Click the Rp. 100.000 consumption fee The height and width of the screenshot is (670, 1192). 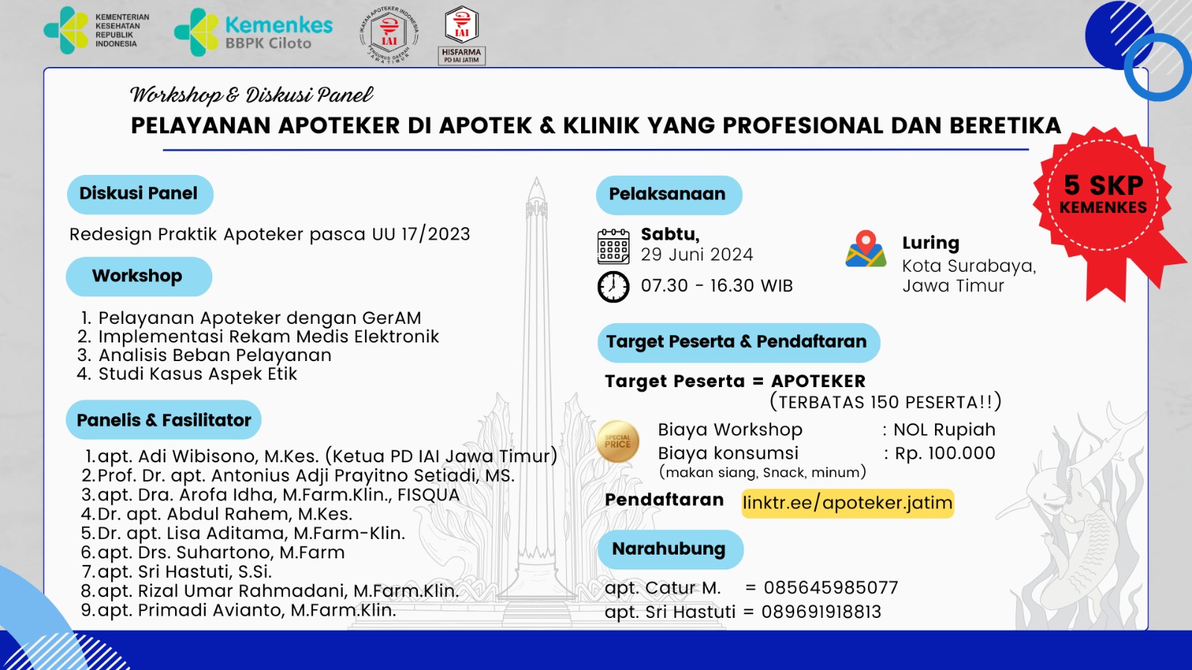point(945,453)
